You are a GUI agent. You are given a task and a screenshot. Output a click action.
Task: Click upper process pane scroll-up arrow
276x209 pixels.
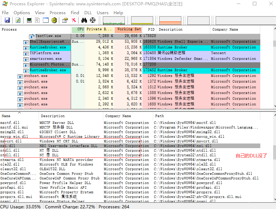click(275, 28)
